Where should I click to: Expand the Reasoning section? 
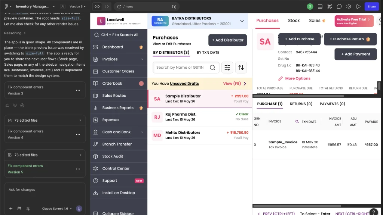tap(15, 33)
